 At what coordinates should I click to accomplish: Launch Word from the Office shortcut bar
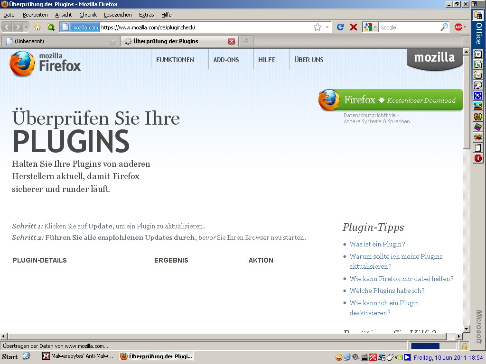coord(477,54)
